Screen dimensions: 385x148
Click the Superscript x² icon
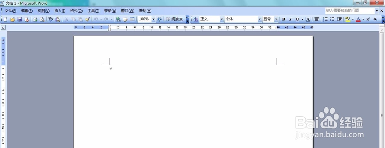point(368,19)
